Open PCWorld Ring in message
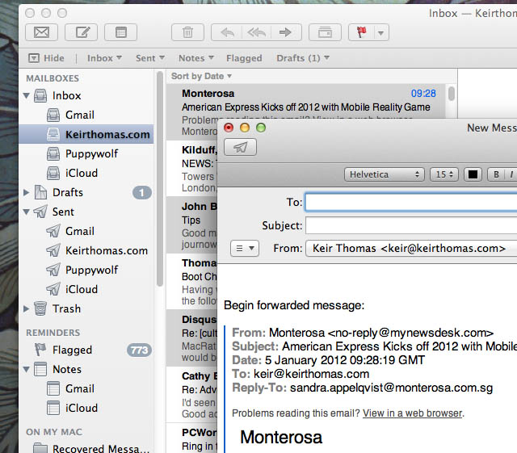 point(192,438)
